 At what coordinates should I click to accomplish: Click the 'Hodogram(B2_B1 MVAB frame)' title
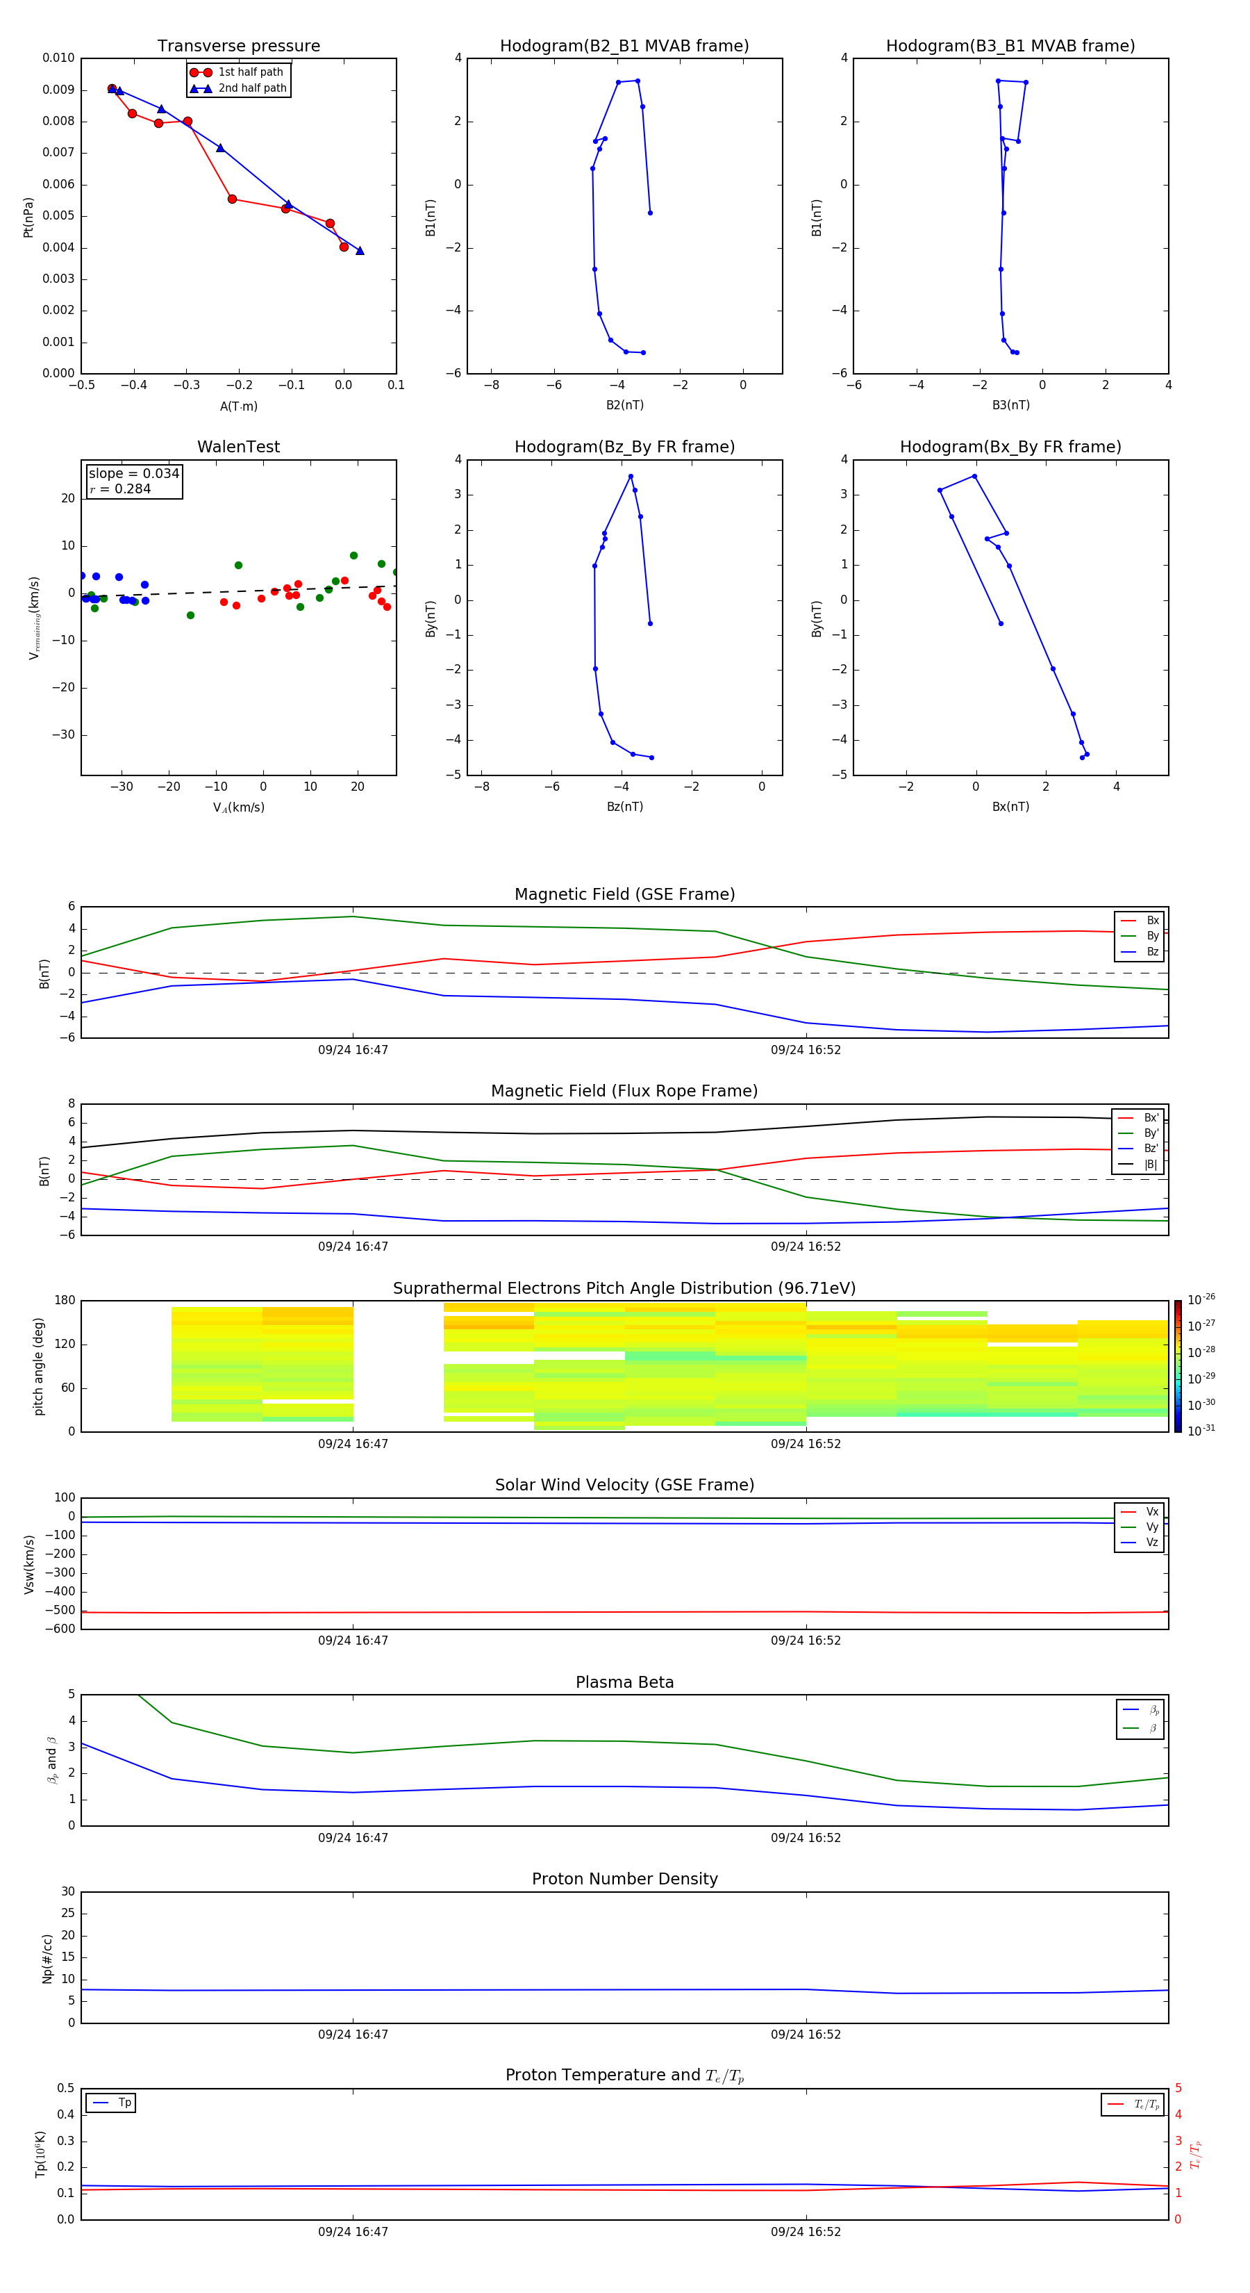coord(624,45)
